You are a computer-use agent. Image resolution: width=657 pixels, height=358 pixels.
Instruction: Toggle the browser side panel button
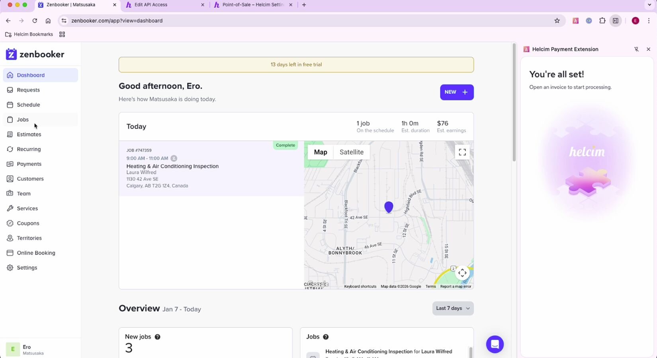tap(616, 21)
